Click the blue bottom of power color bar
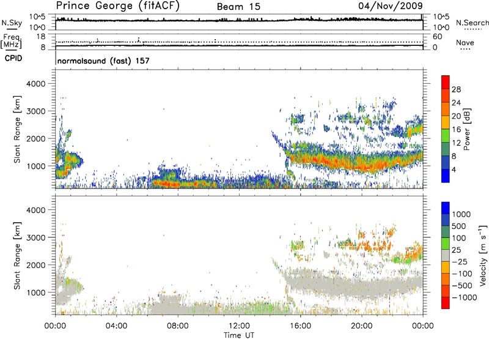The width and height of the screenshot is (489, 339). (446, 176)
